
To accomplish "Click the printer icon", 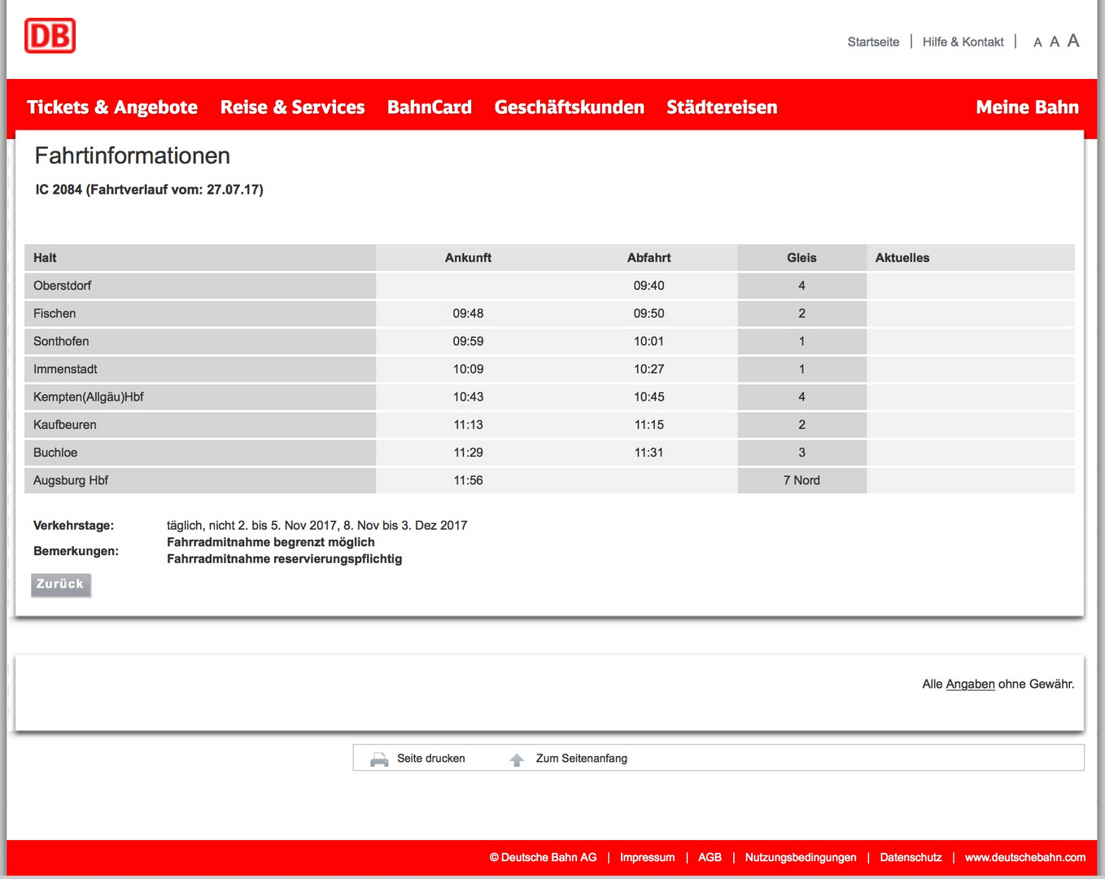I will [x=379, y=759].
